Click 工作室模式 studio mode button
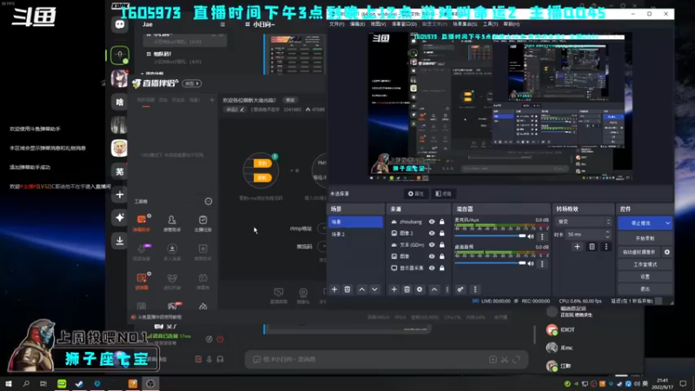The image size is (695, 391). click(645, 264)
